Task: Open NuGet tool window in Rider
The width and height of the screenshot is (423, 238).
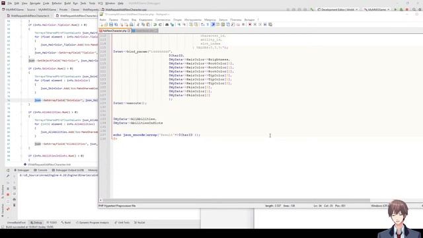Action: tap(139, 223)
